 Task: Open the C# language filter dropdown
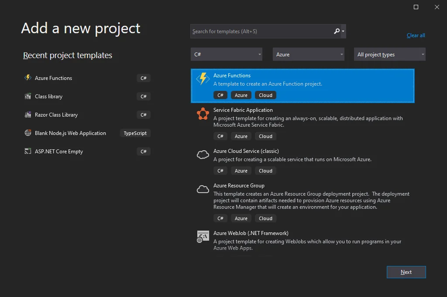[x=226, y=54]
